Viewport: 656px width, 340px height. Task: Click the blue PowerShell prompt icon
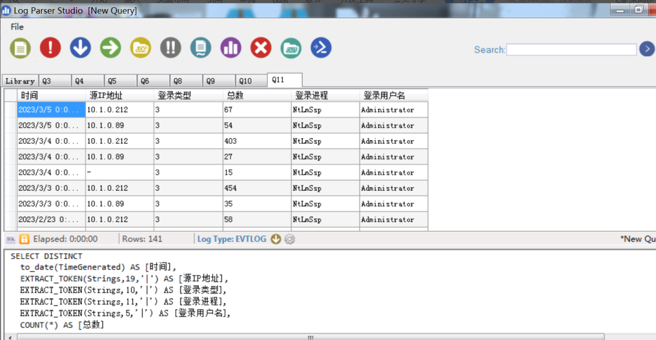(321, 48)
